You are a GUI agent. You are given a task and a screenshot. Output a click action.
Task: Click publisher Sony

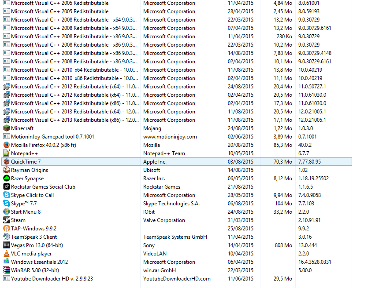coord(149,245)
